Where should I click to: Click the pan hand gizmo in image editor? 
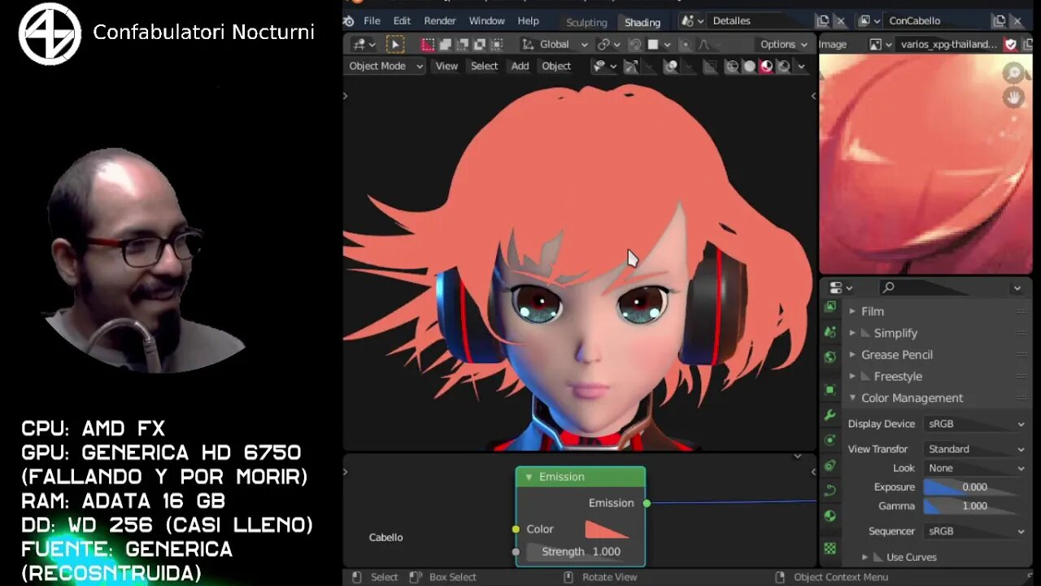click(1013, 98)
